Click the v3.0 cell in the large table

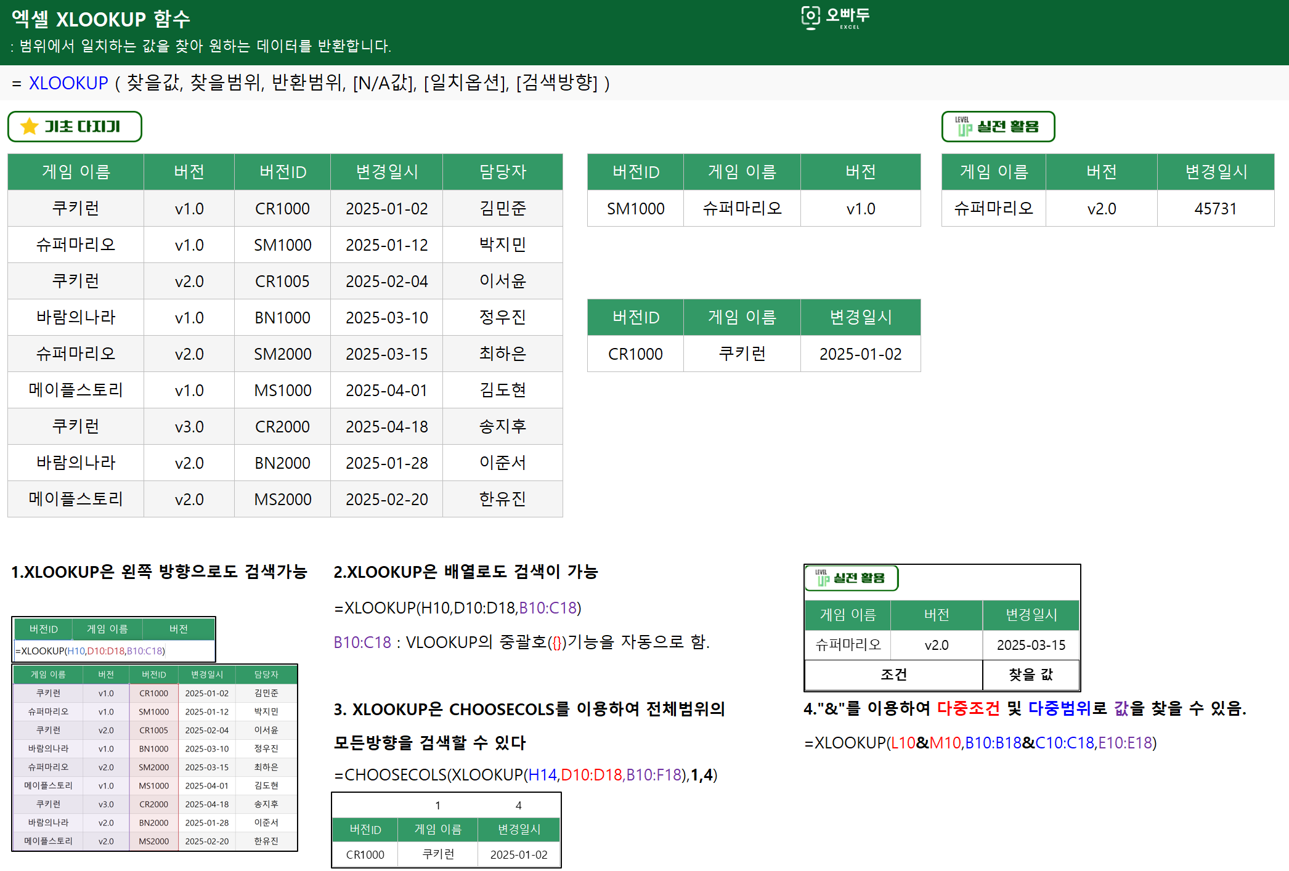[189, 426]
